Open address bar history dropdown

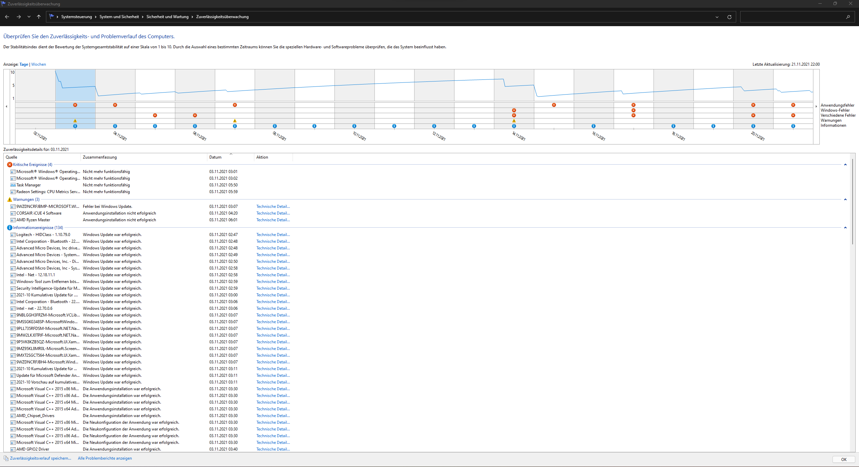coord(717,17)
